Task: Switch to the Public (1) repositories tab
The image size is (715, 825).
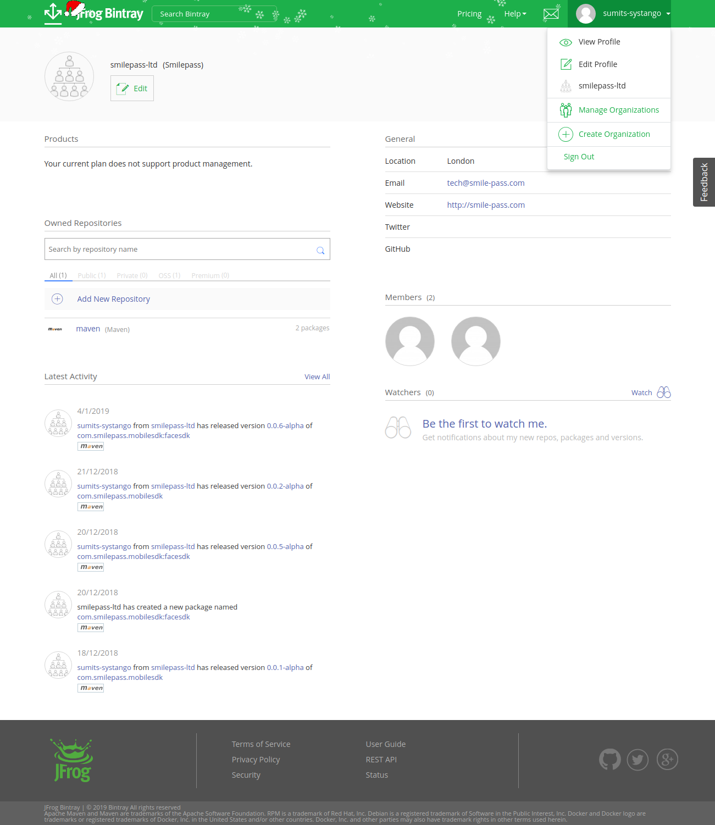Action: pyautogui.click(x=92, y=275)
